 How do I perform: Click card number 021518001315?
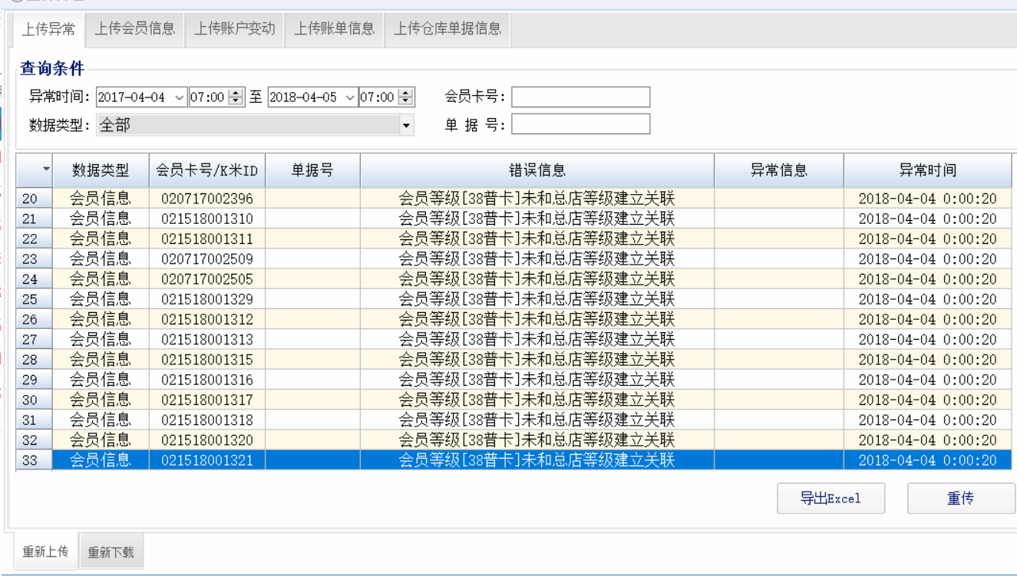(207, 360)
